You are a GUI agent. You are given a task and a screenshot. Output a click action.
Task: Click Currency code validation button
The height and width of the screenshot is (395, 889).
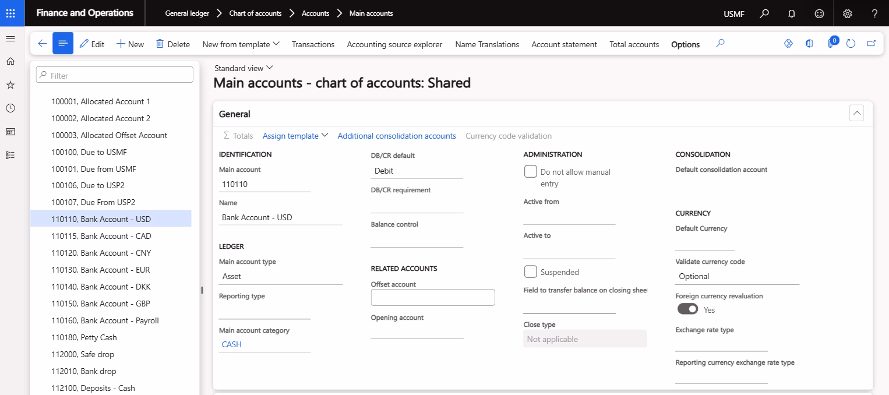[x=509, y=136]
